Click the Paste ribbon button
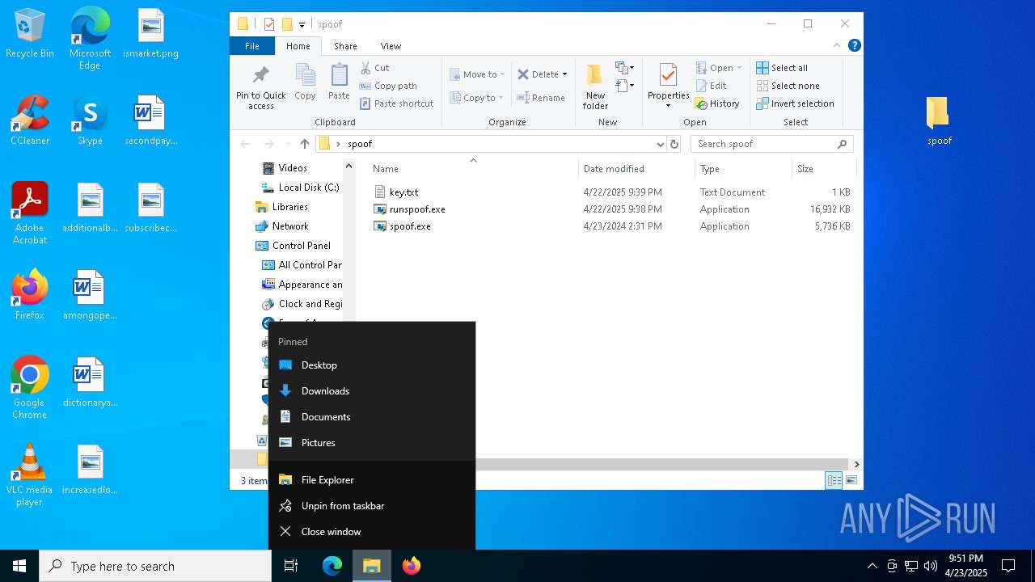Viewport: 1035px width, 582px height. tap(339, 83)
